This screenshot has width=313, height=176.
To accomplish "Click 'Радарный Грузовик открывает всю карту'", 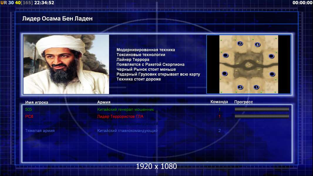I will pyautogui.click(x=158, y=74).
